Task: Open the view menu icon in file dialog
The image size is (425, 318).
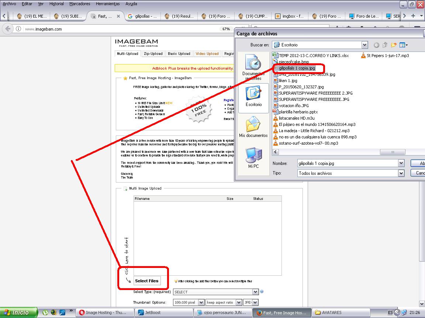Action: (403, 45)
